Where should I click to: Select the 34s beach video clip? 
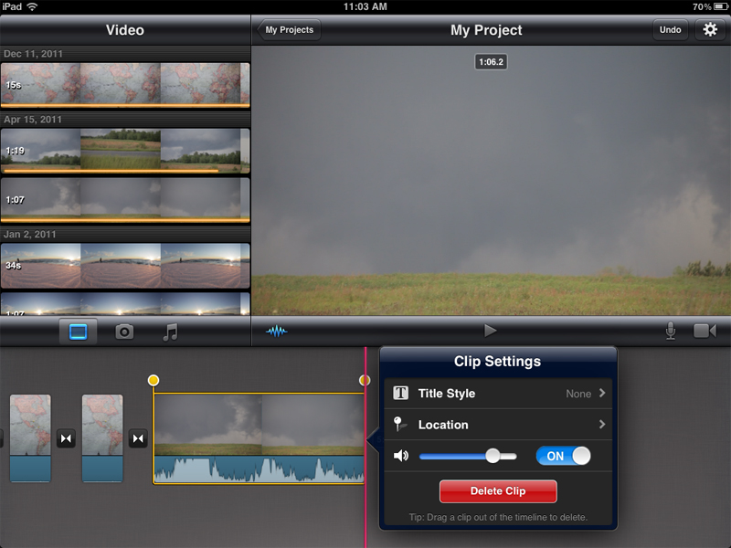pos(125,266)
